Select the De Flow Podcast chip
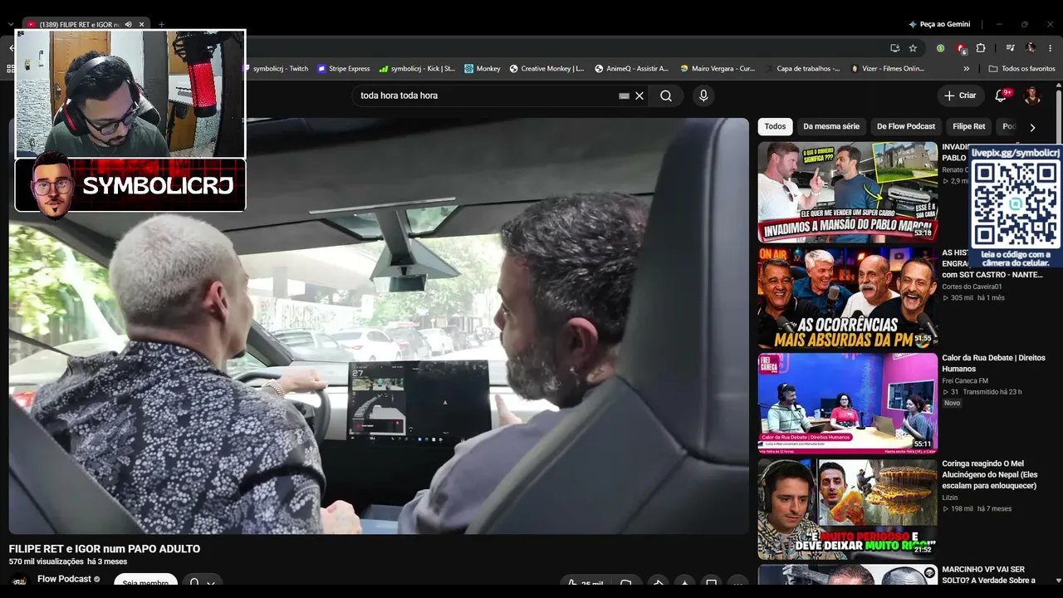 point(906,127)
